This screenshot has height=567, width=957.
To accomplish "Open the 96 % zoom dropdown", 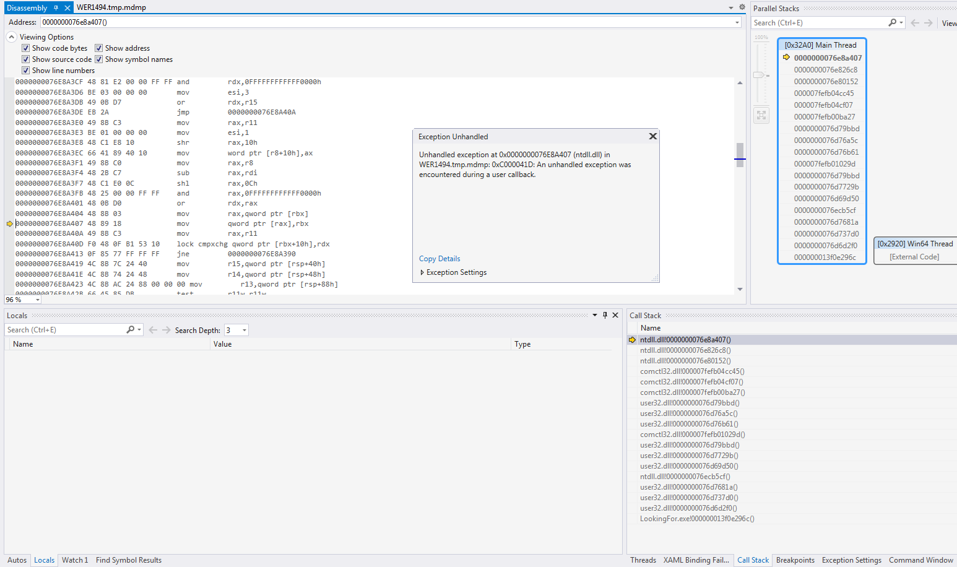I will [x=38, y=300].
